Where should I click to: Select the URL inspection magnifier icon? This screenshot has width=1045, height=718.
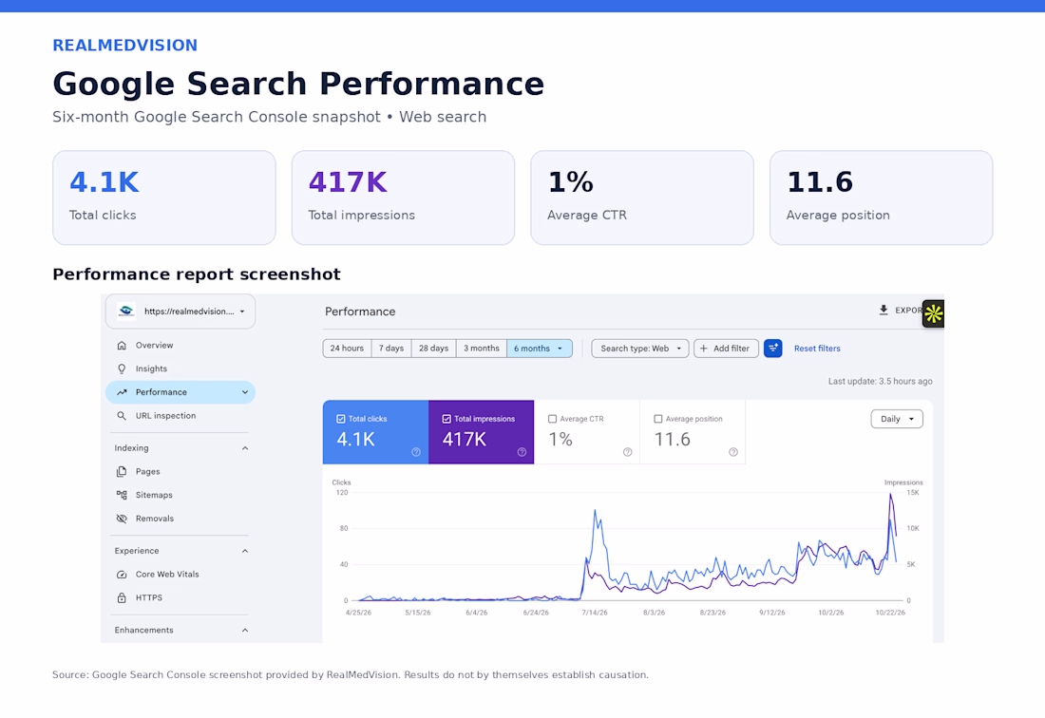(122, 416)
